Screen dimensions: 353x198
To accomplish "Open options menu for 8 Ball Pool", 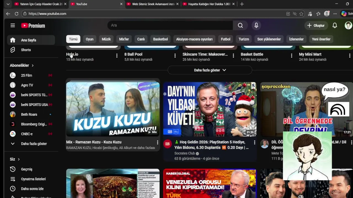I will (x=175, y=56).
